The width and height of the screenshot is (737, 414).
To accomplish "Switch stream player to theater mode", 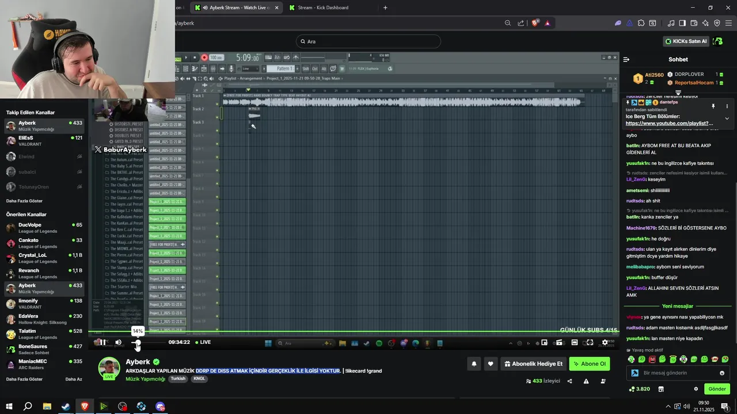I will (x=575, y=342).
